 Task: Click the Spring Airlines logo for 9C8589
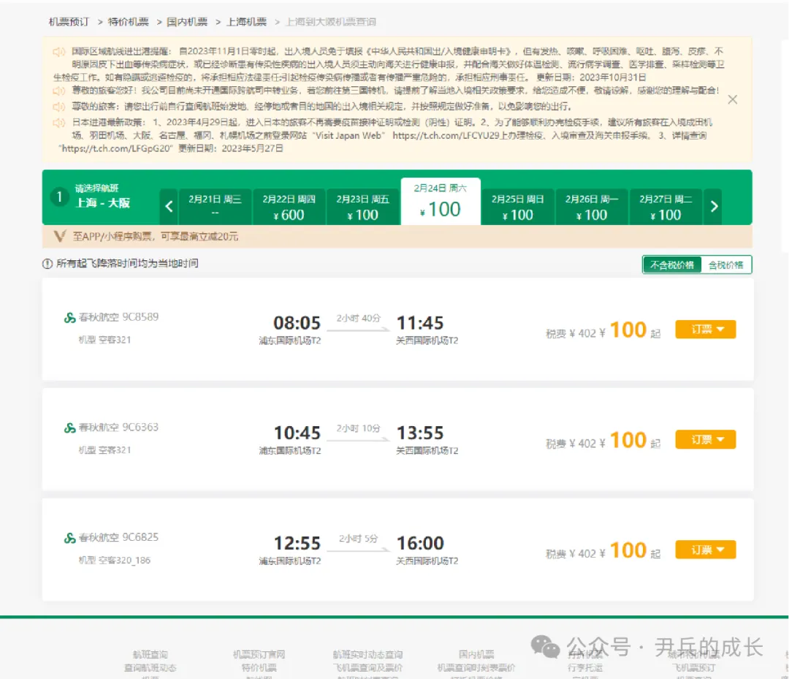pos(70,318)
